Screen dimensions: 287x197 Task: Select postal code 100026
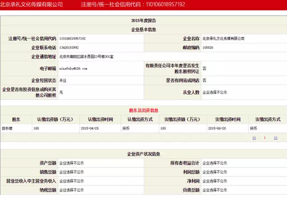208,47
